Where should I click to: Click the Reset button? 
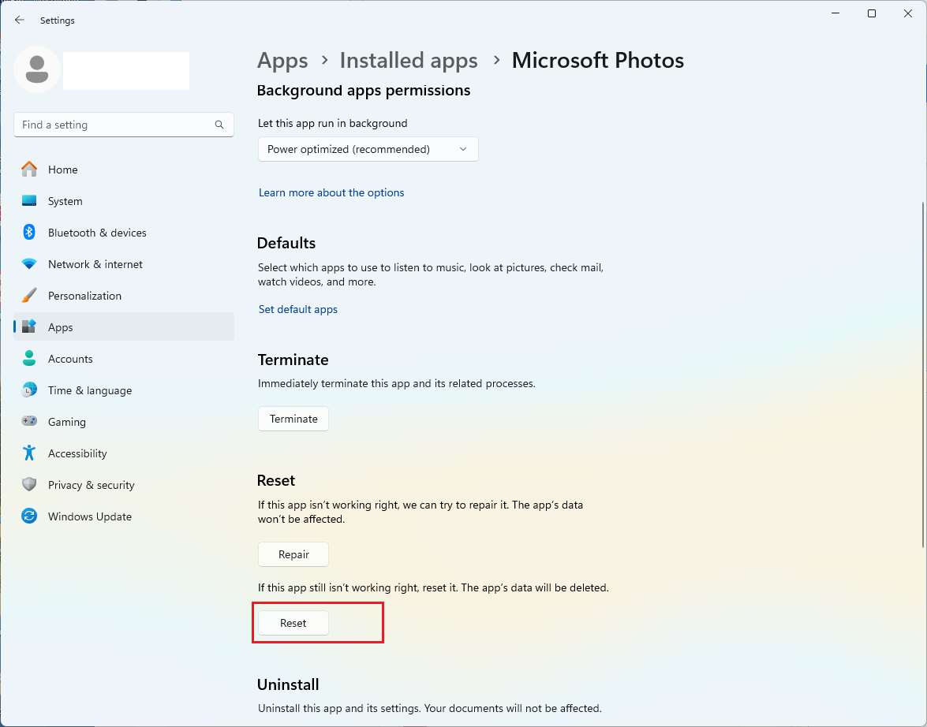[293, 623]
